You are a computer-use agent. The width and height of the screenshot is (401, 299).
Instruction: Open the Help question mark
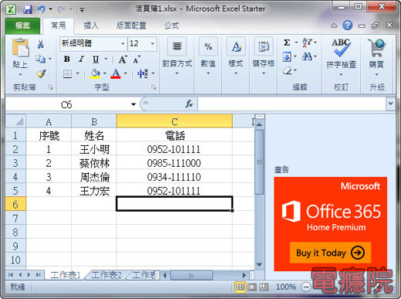pyautogui.click(x=348, y=25)
